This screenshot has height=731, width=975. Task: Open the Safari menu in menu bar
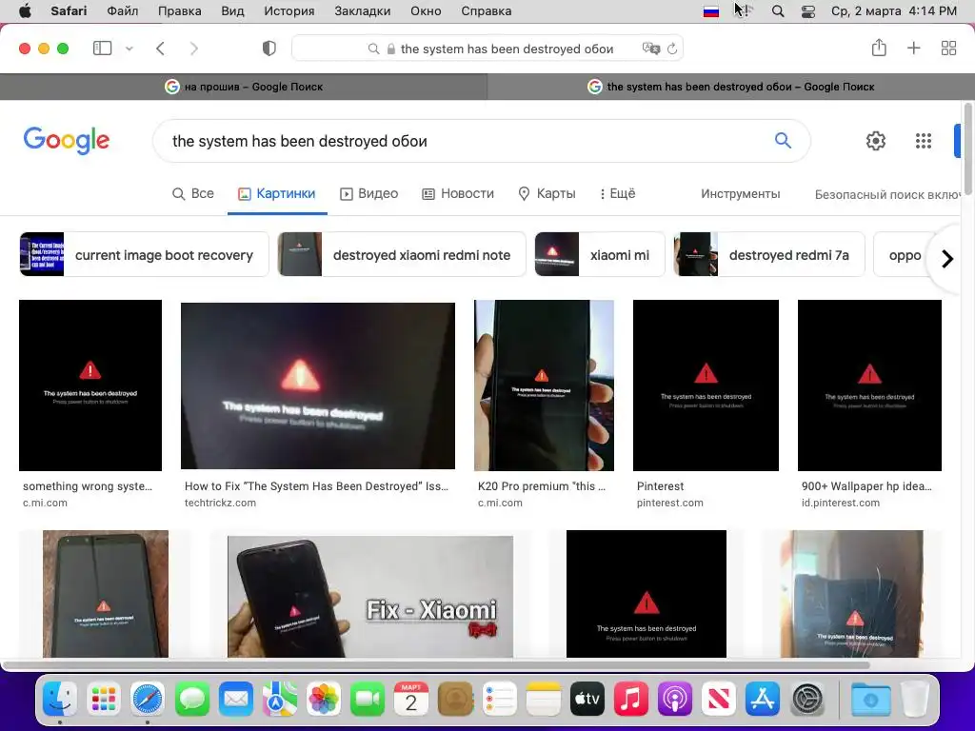69,10
